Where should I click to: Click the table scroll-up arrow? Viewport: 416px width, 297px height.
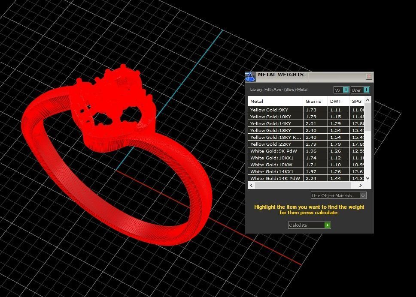point(368,100)
